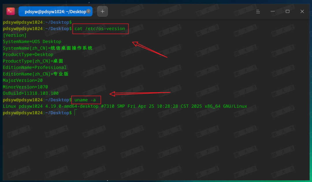Viewport: 312px width, 182px height.
Task: Maximize the terminal window
Action: pyautogui.click(x=287, y=11)
